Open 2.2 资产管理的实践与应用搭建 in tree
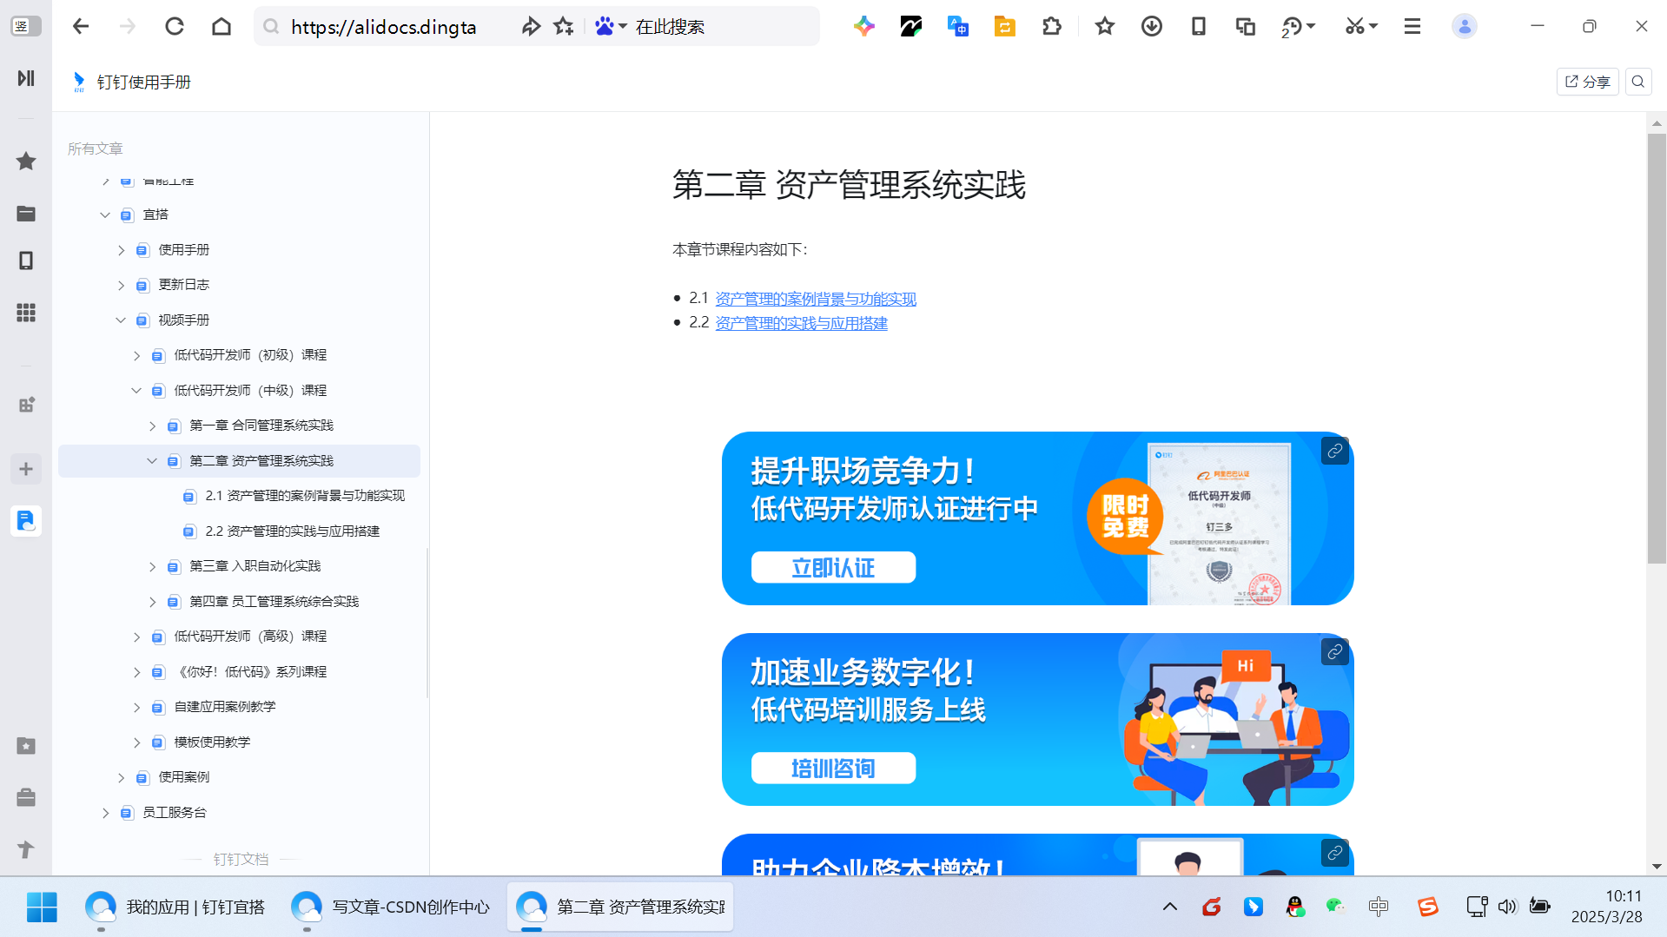Image resolution: width=1667 pixels, height=937 pixels. (x=292, y=531)
